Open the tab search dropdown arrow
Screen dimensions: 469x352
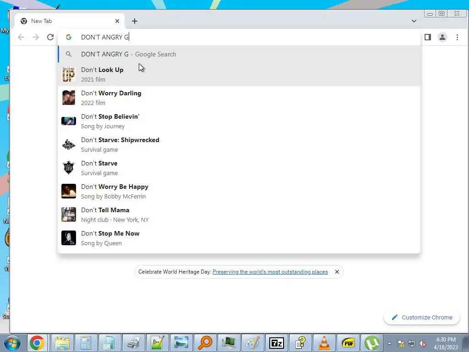(x=414, y=21)
